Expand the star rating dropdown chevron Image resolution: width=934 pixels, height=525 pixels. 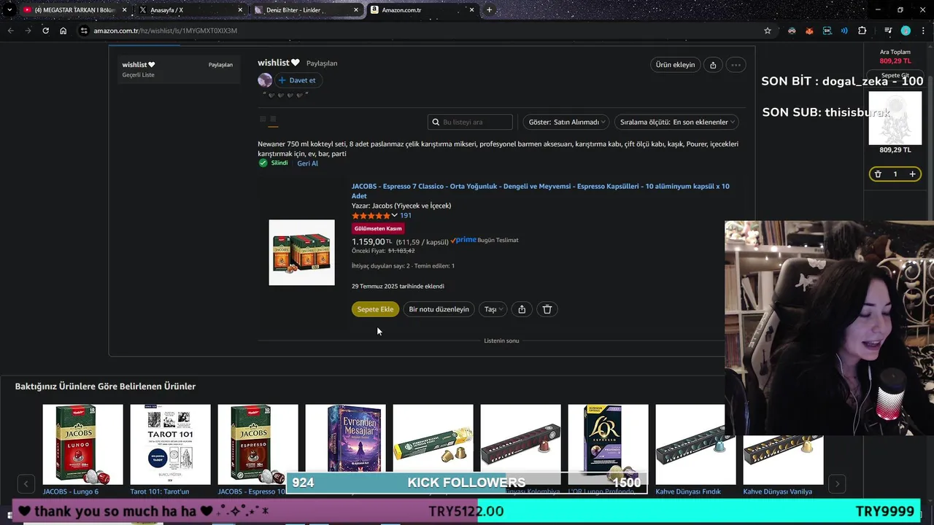coord(394,216)
